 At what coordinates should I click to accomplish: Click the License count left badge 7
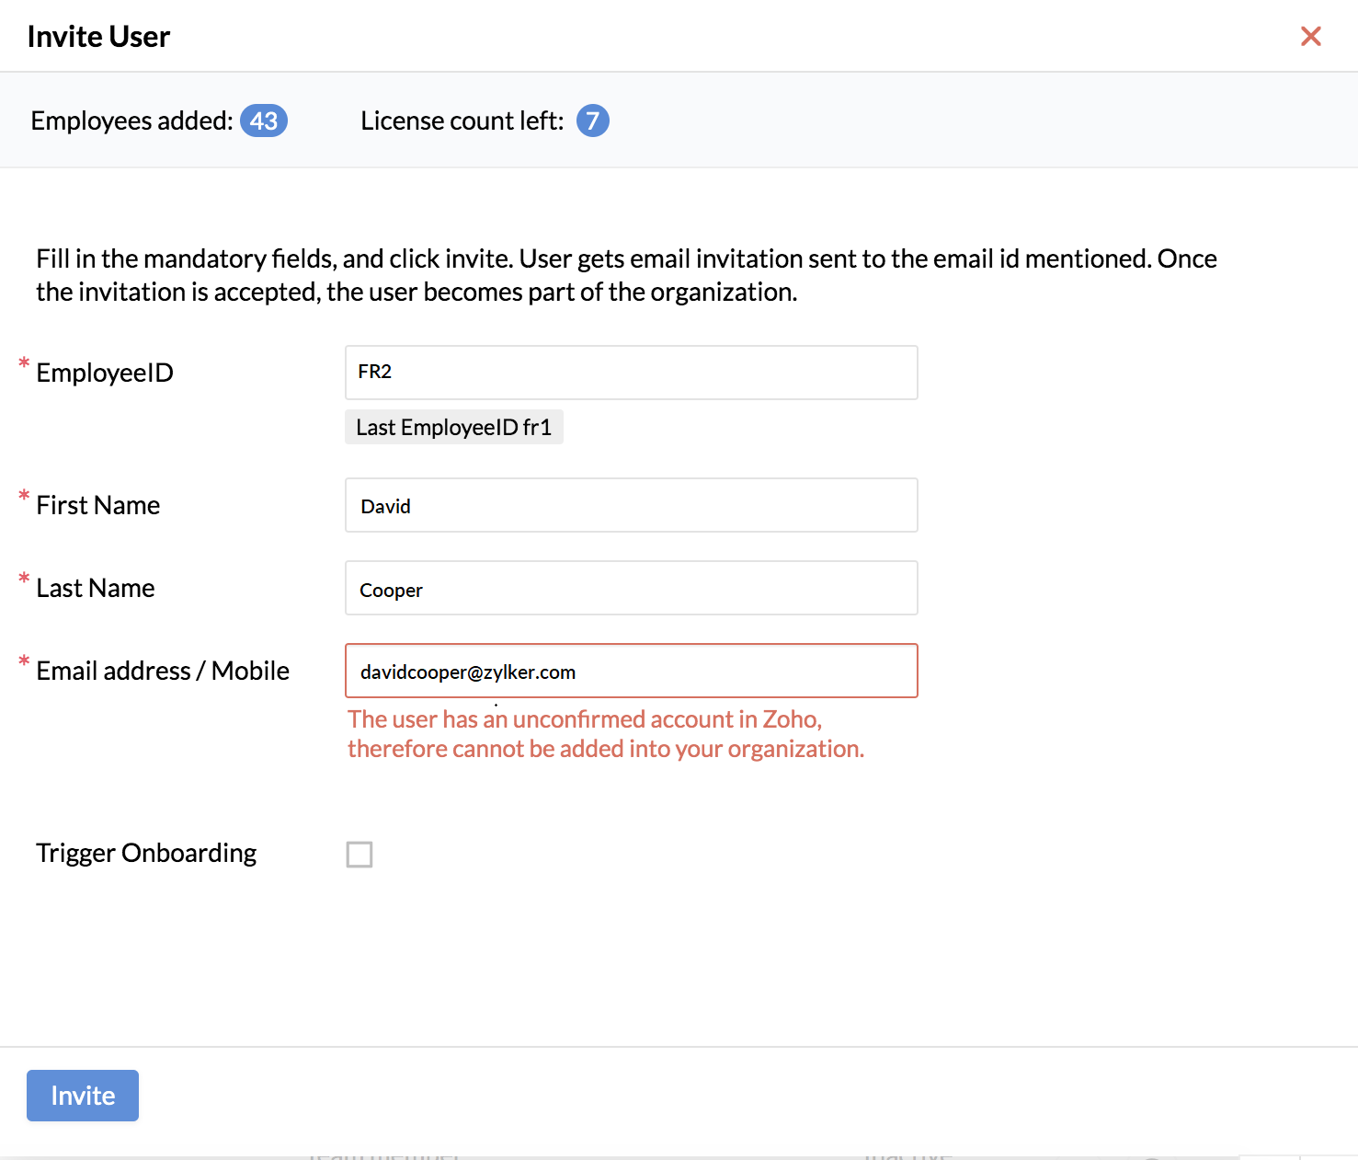[x=593, y=121]
